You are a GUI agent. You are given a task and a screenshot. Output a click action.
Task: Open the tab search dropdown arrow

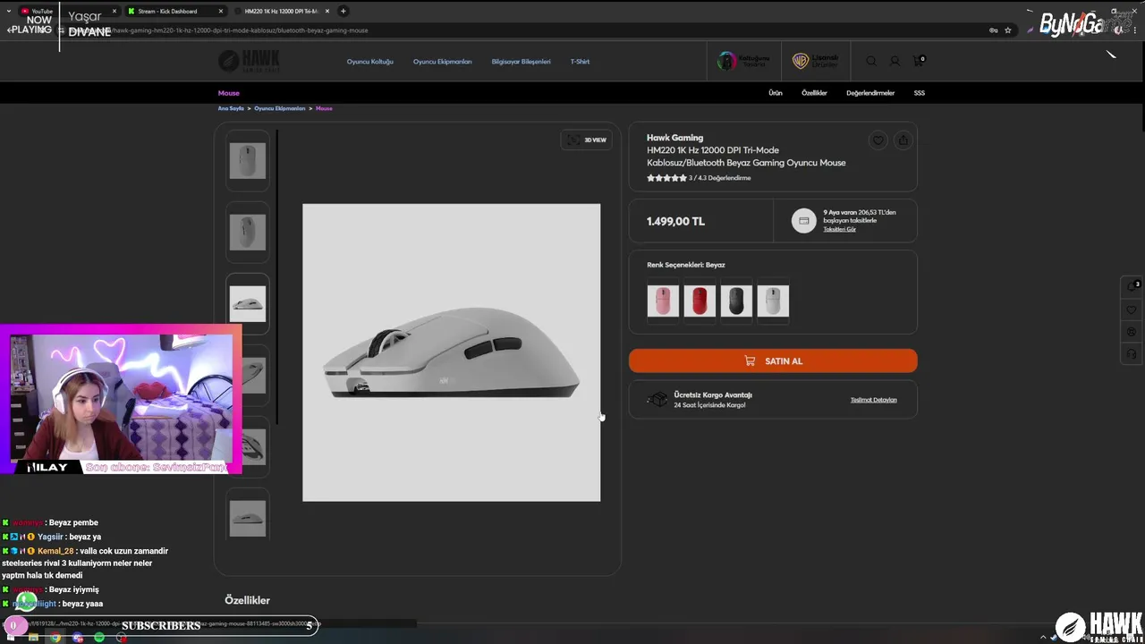click(10, 11)
